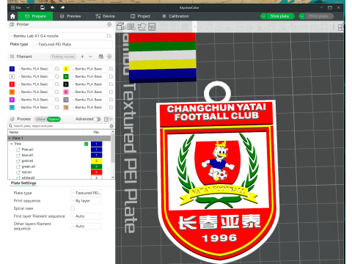Add a filament with plus icon
Image resolution: width=352 pixels, height=264 pixels.
tap(82, 56)
